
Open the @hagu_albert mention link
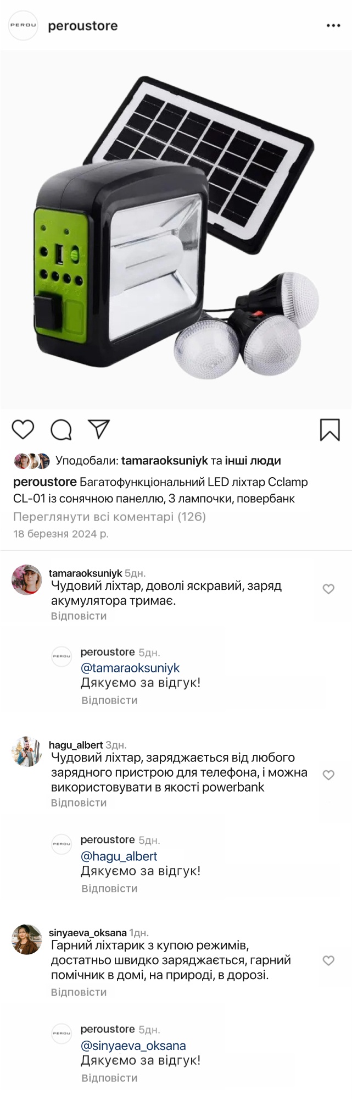pyautogui.click(x=119, y=856)
